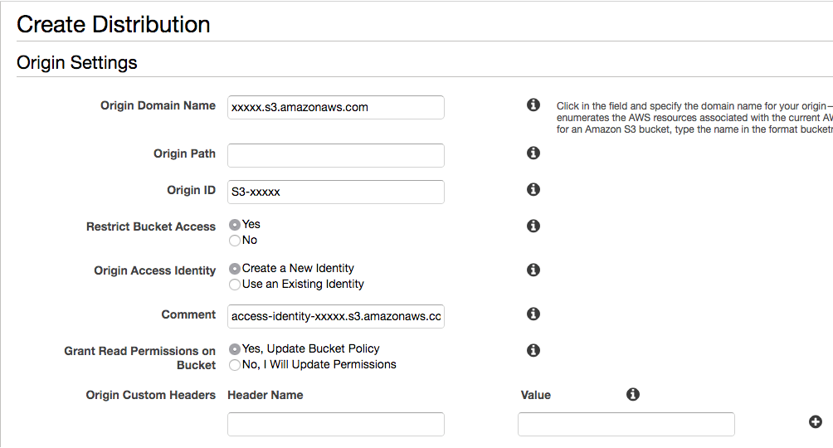833x448 pixels.
Task: Click info icon beside Origin Path
Action: (533, 153)
